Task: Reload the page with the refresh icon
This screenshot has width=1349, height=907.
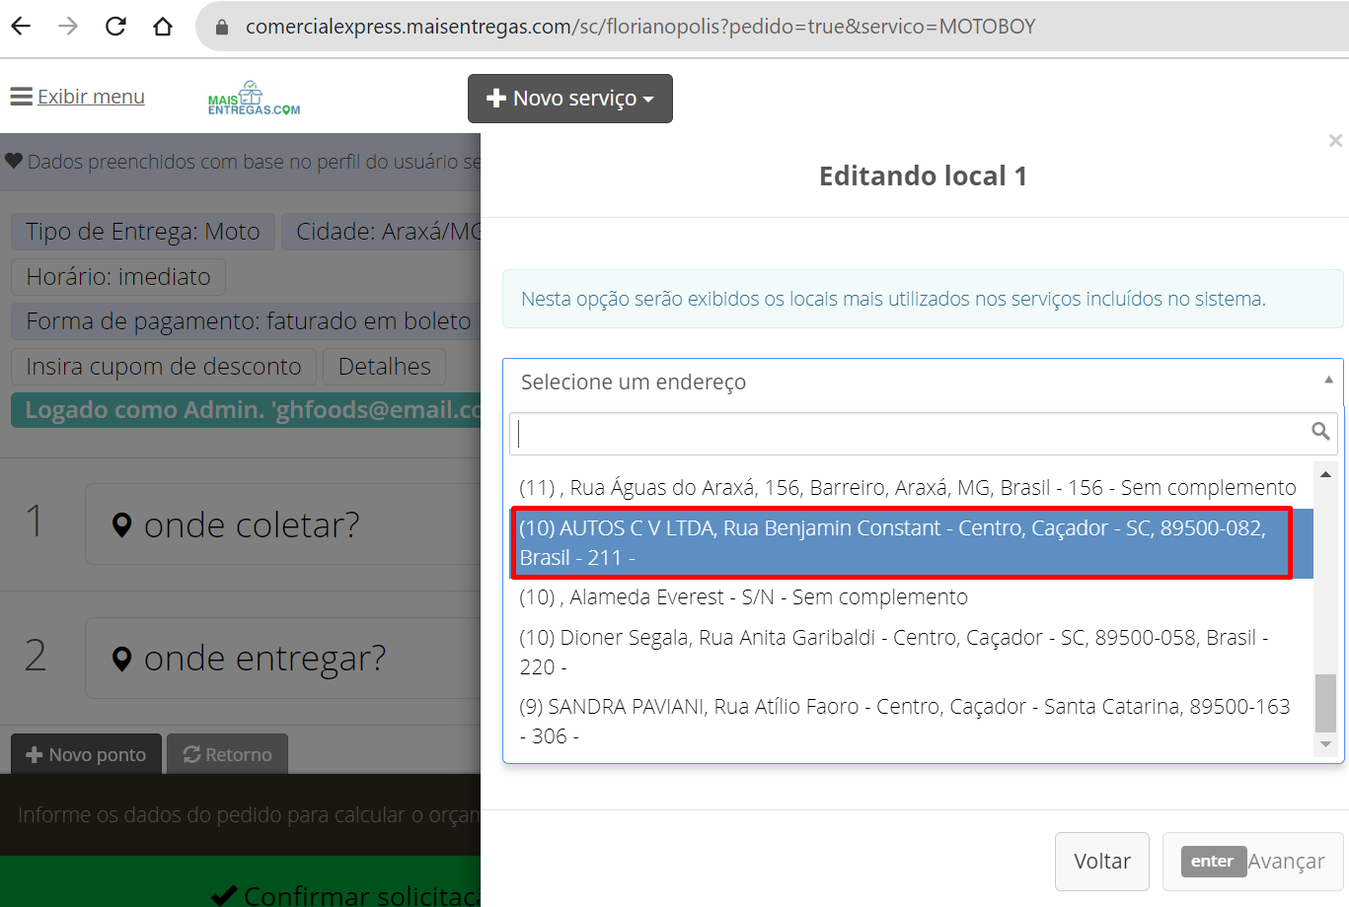Action: click(x=115, y=27)
